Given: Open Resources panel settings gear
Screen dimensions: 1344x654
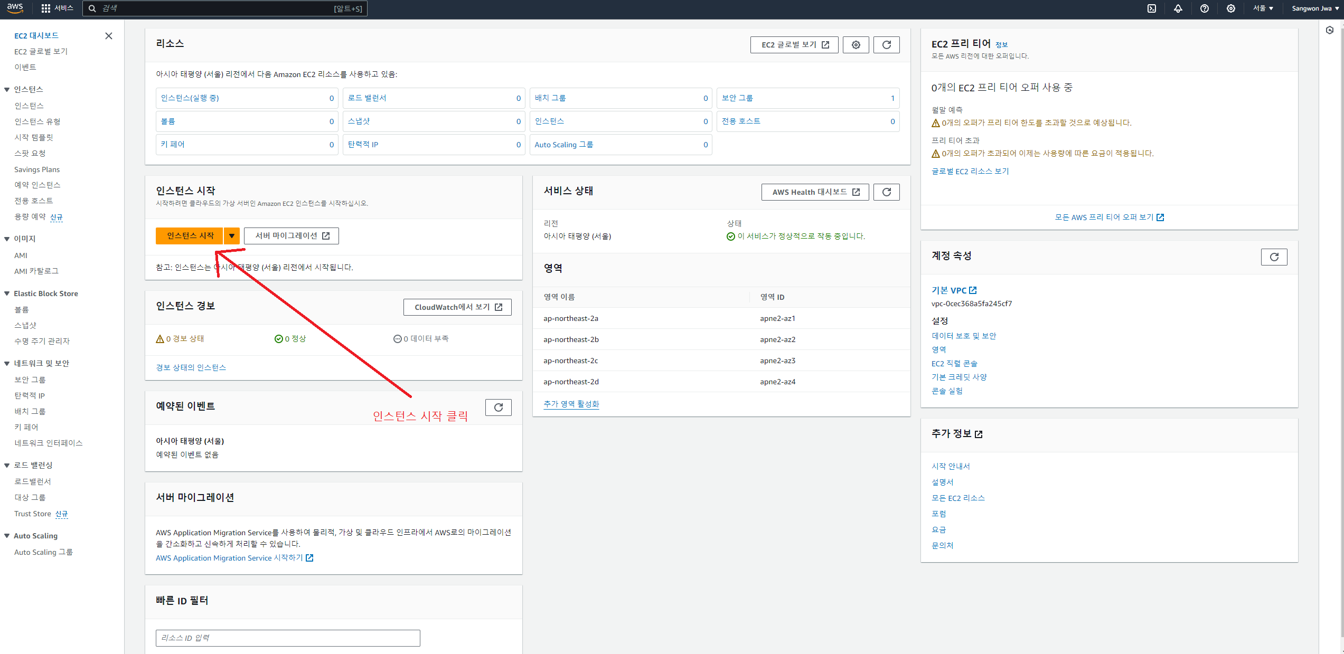Looking at the screenshot, I should pos(856,45).
